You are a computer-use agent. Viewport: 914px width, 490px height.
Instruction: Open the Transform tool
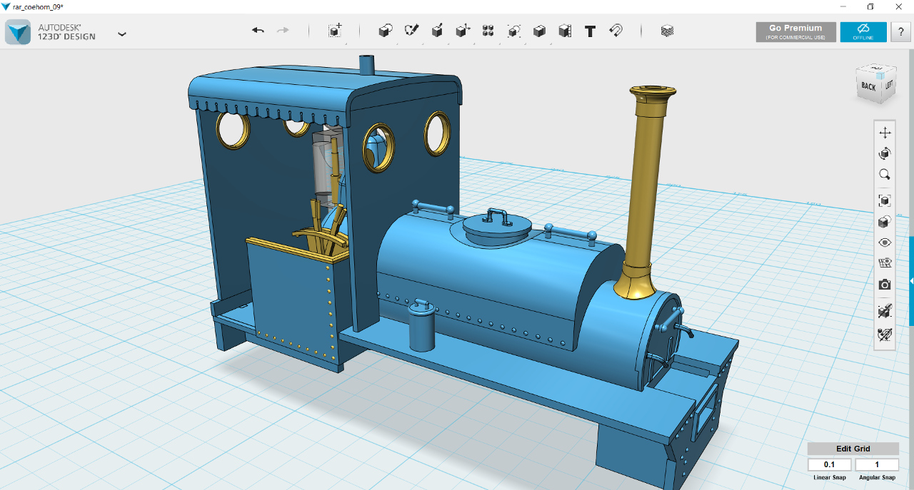(335, 31)
